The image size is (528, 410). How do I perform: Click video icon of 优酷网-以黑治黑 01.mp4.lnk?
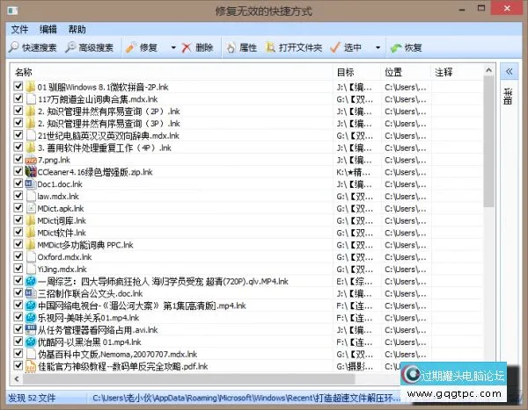point(31,342)
